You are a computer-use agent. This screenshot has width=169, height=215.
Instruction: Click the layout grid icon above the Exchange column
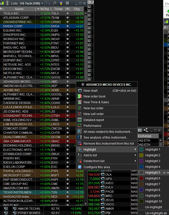pos(140,130)
